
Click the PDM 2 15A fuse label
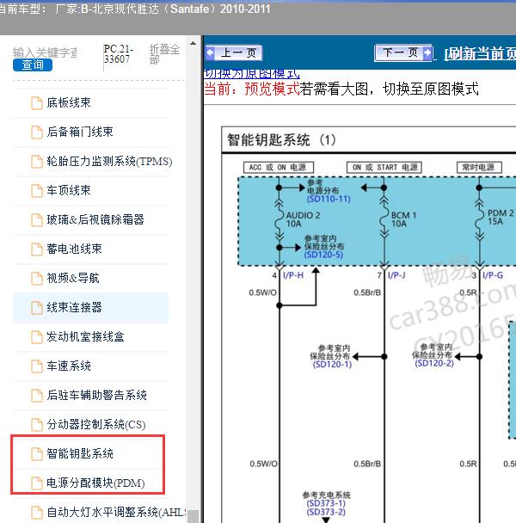[501, 217]
